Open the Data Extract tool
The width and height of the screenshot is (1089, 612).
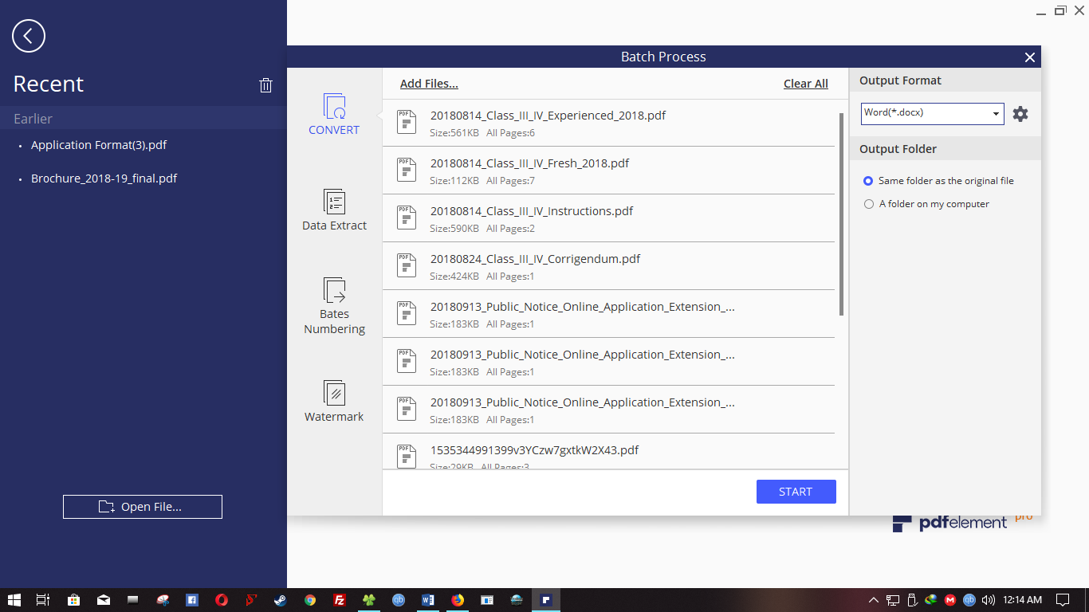tap(334, 202)
